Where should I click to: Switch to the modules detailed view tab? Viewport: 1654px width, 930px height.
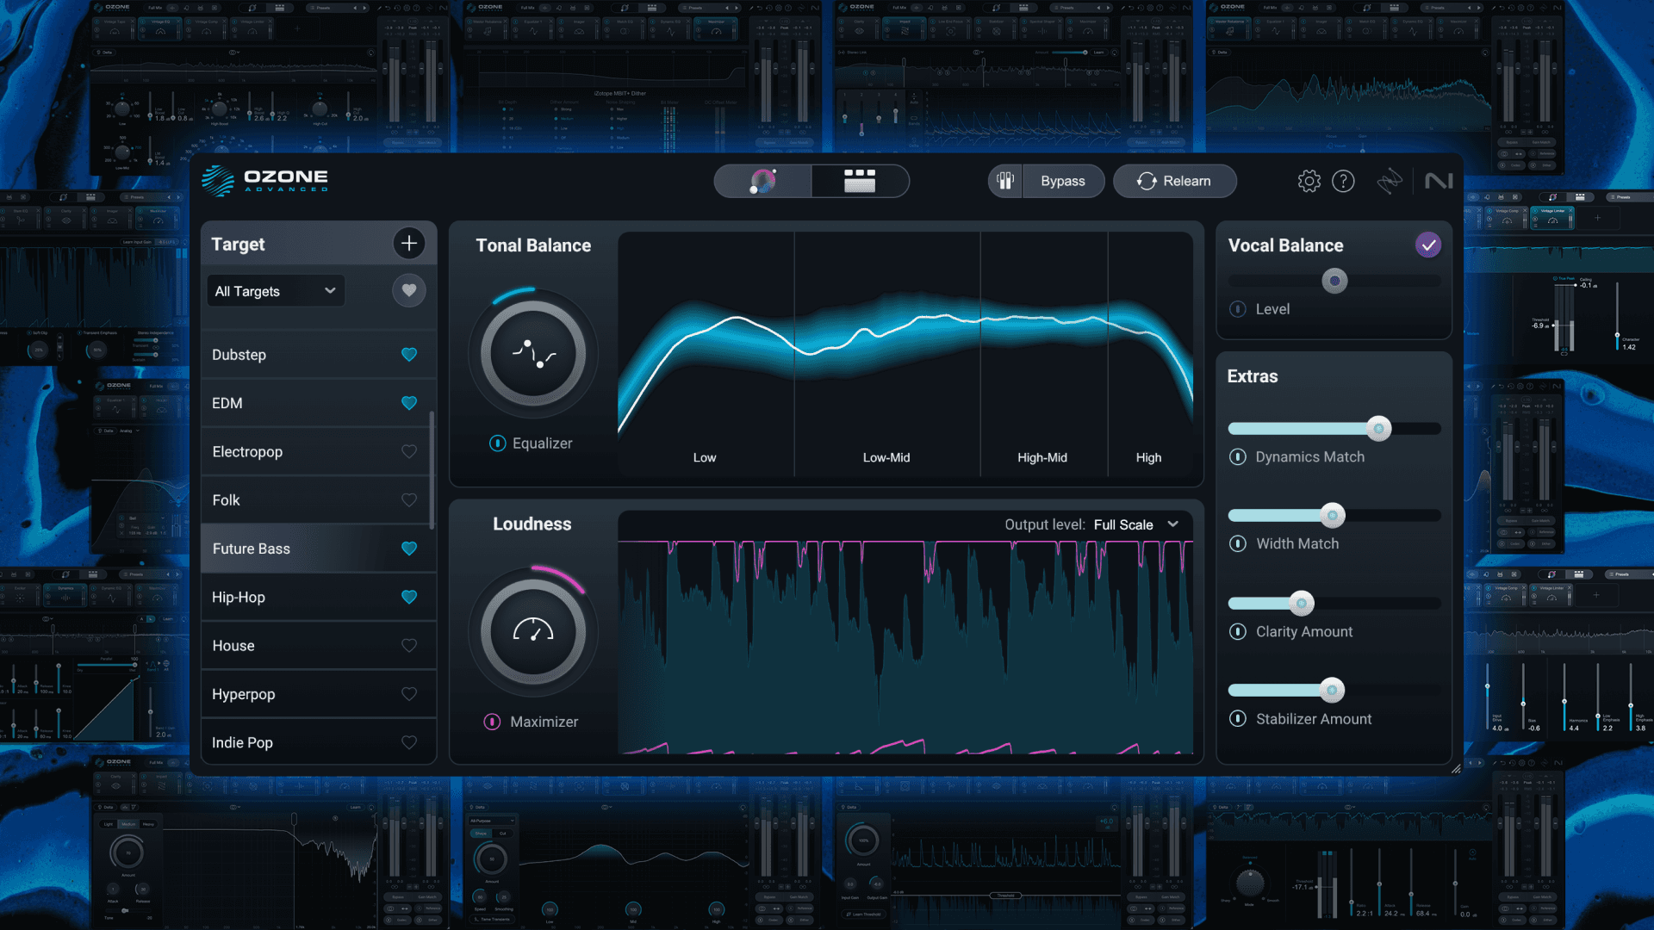pos(860,181)
